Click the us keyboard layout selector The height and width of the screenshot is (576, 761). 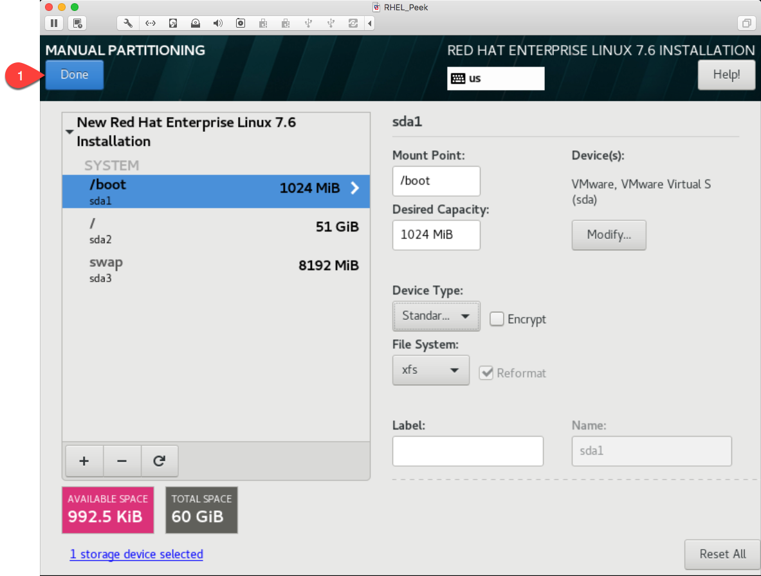coord(495,78)
